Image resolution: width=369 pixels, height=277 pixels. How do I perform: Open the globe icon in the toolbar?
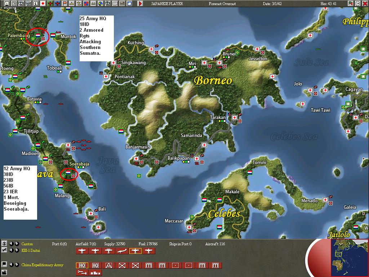101,4
